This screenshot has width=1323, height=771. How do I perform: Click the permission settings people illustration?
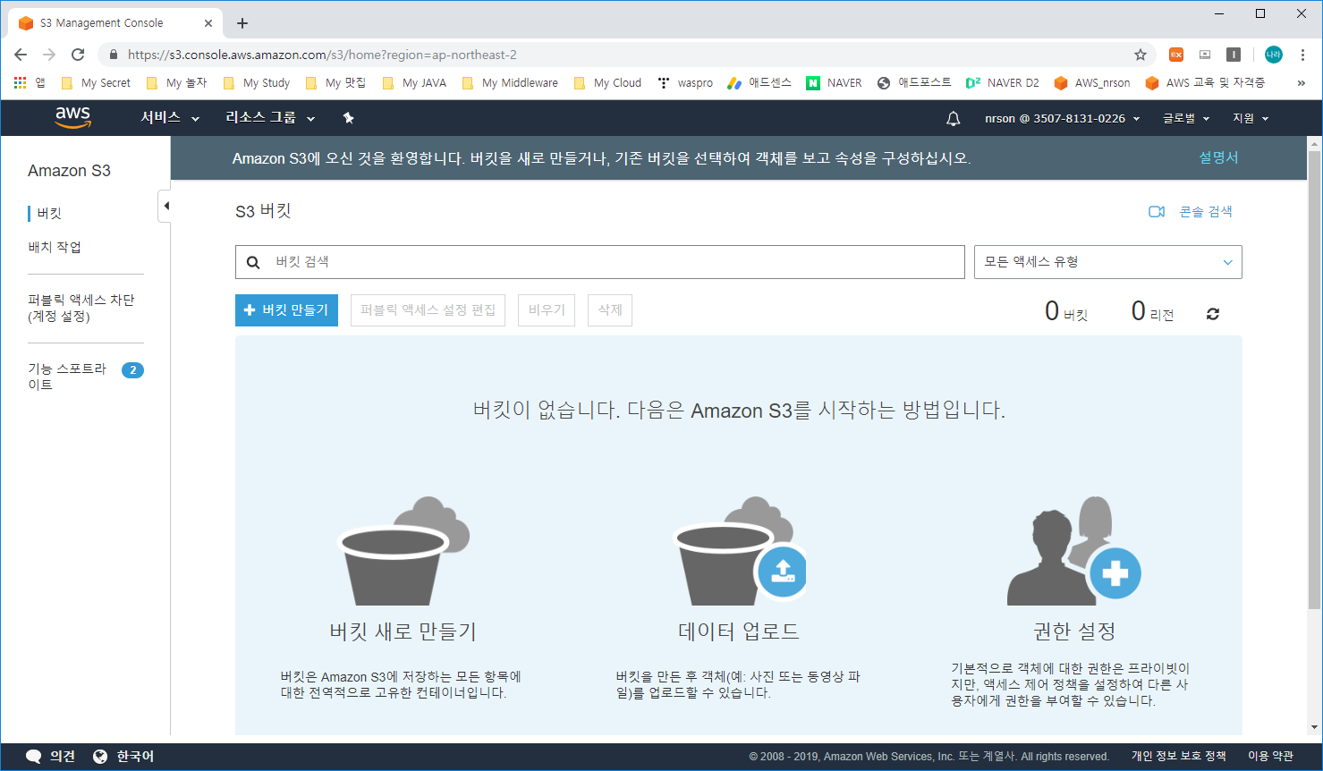click(1073, 551)
